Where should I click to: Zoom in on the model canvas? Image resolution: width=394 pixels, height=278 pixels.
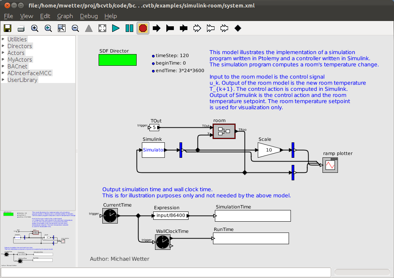34,28
